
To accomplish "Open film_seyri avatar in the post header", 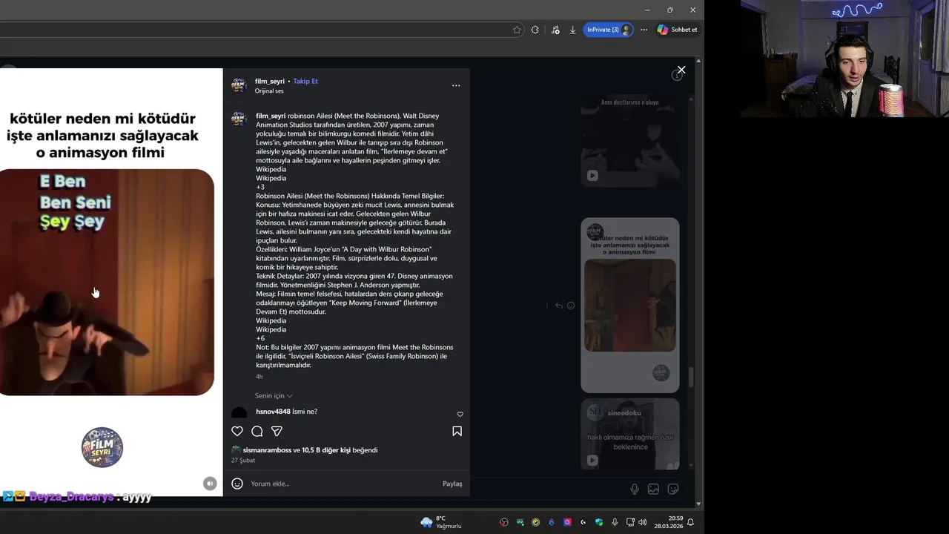I will [x=239, y=85].
